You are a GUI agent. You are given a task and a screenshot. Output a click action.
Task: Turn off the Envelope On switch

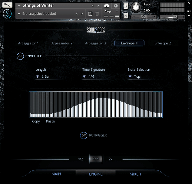tap(20, 56)
